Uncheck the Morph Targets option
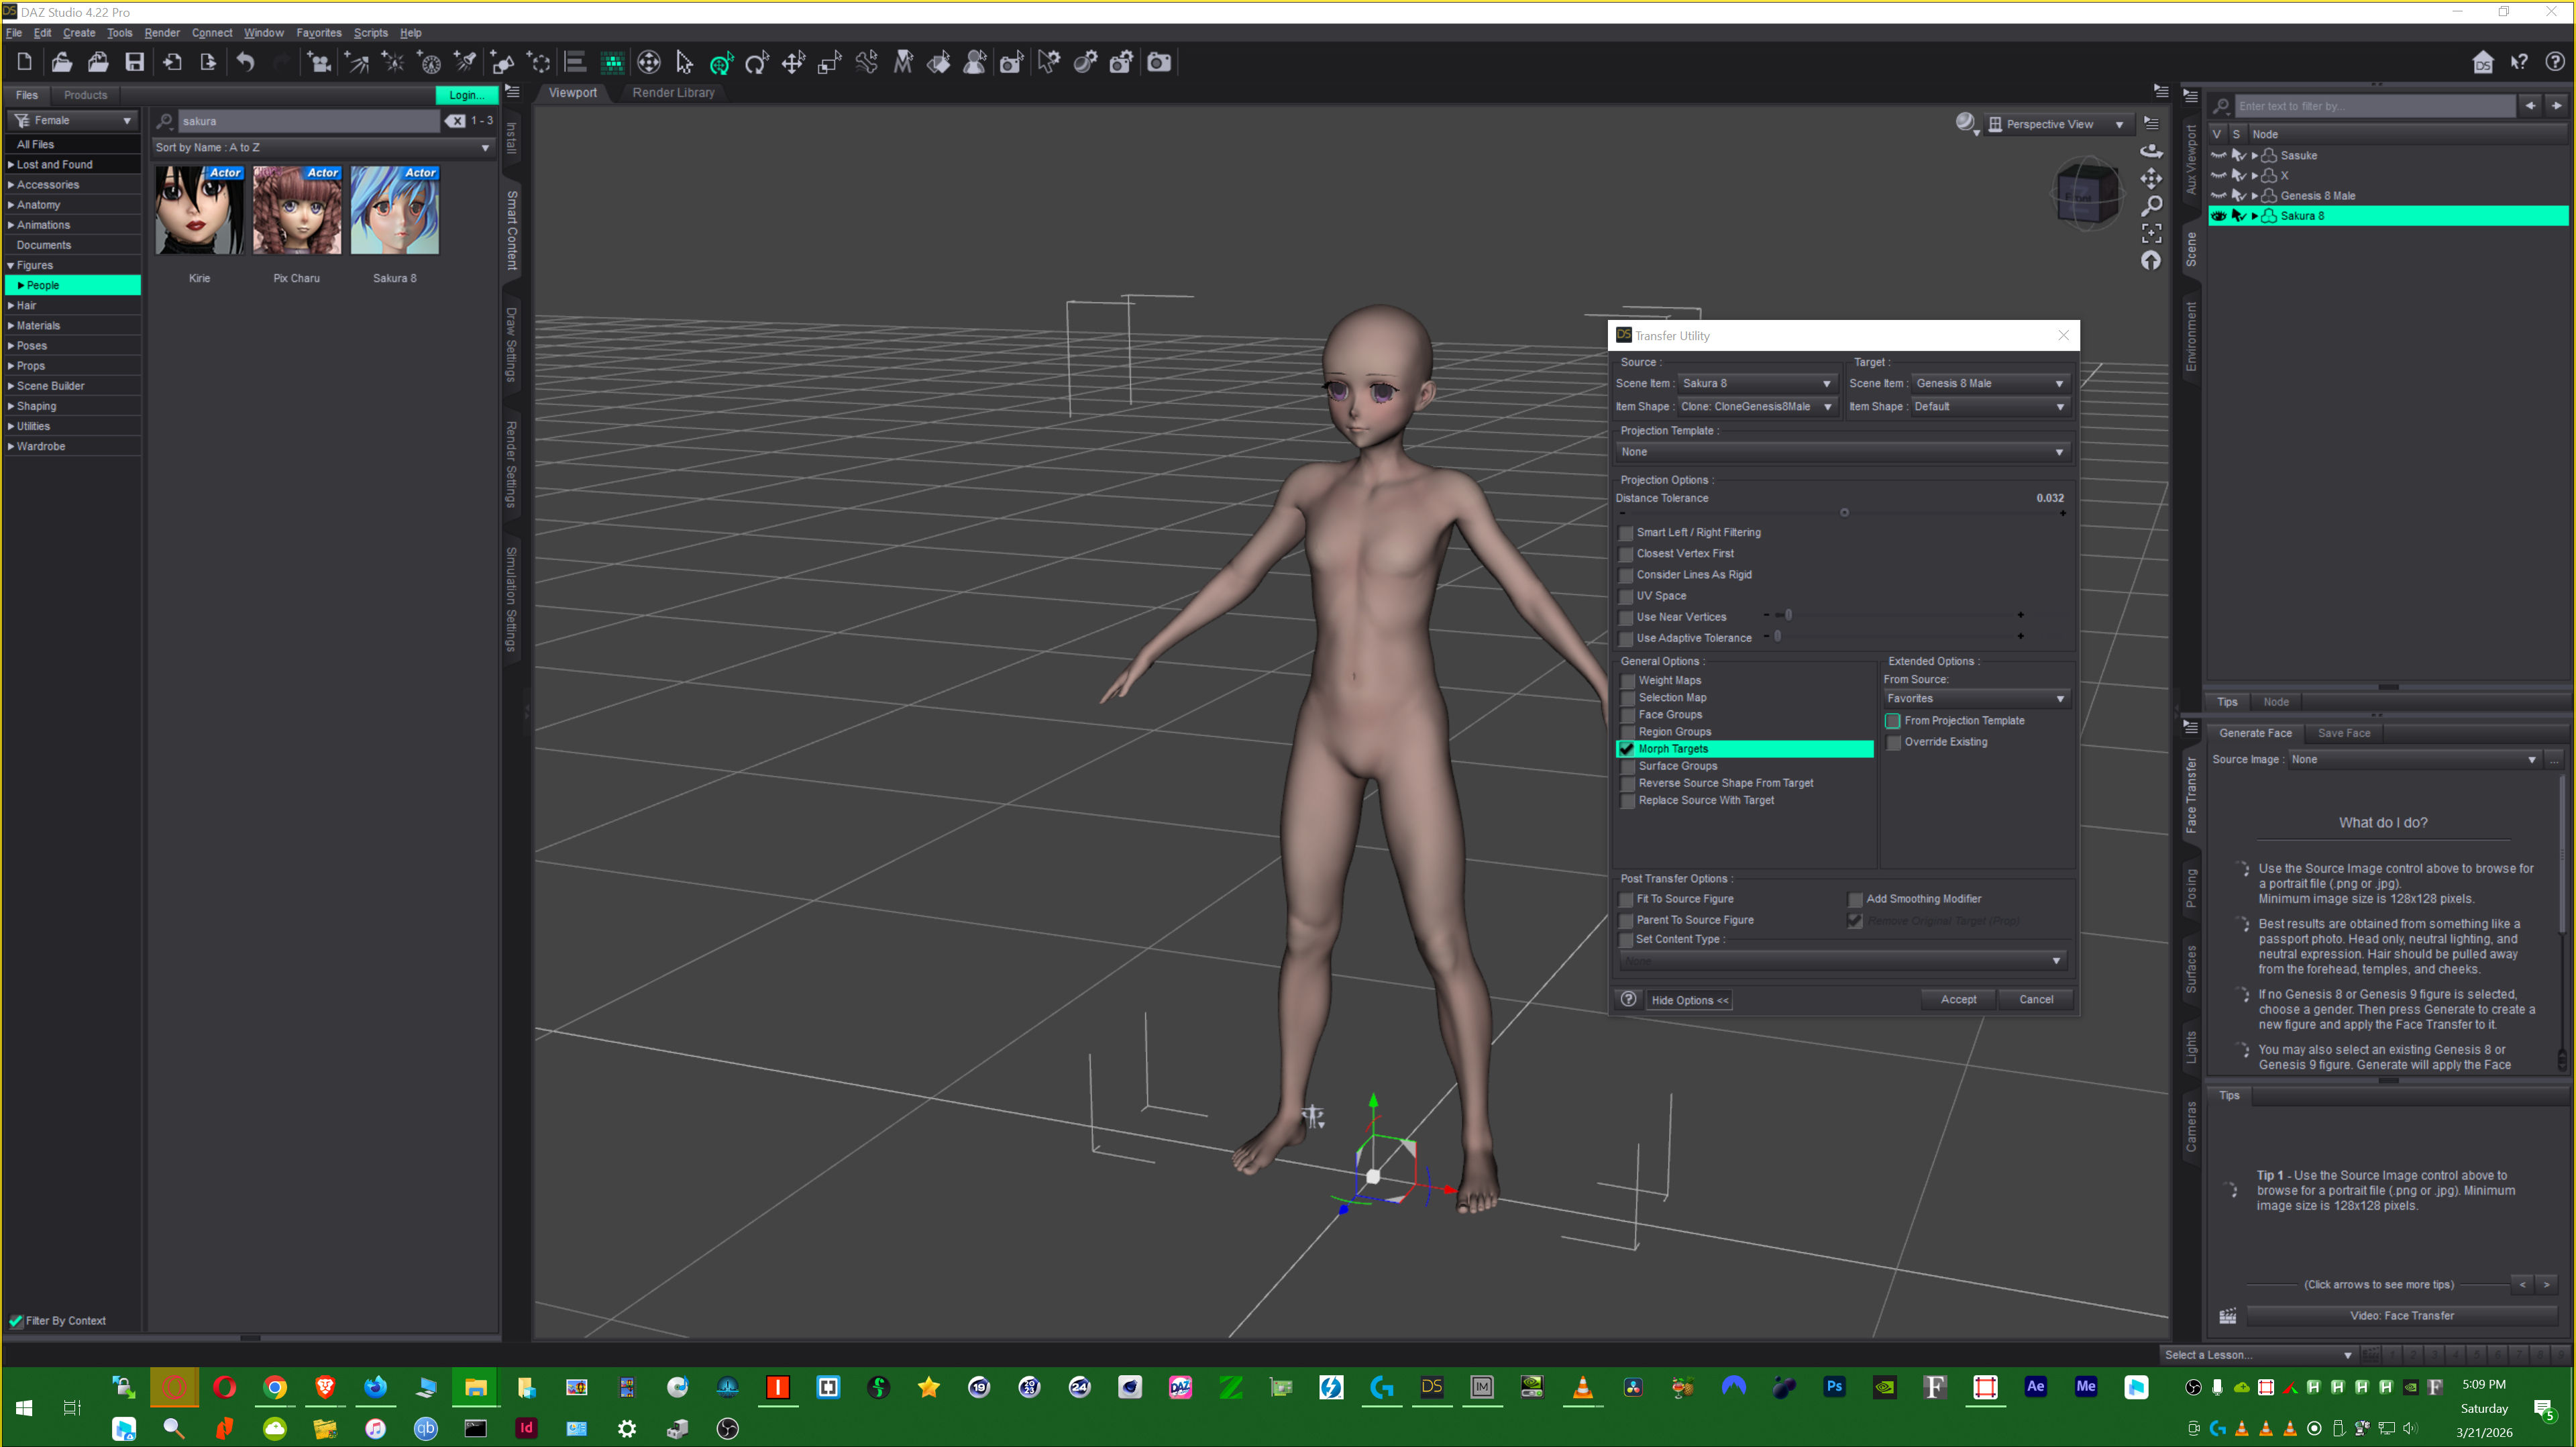 (1627, 749)
